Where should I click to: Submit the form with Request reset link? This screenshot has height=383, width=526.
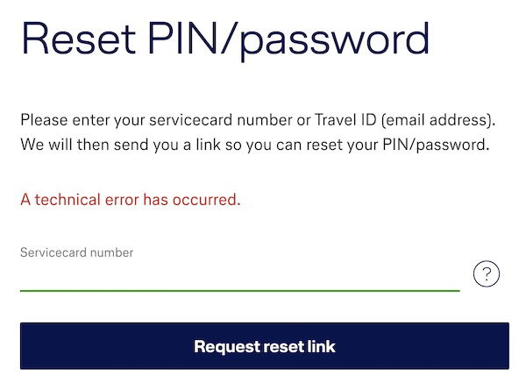coord(264,346)
